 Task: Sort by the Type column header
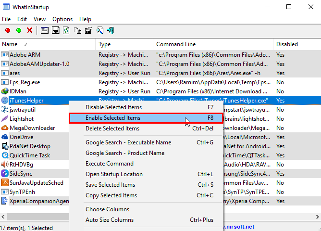coord(124,44)
